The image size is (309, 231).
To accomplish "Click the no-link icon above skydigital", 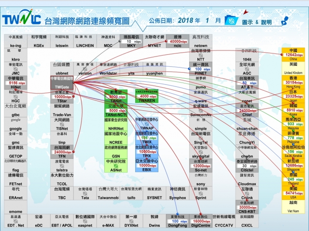I will (200, 152).
